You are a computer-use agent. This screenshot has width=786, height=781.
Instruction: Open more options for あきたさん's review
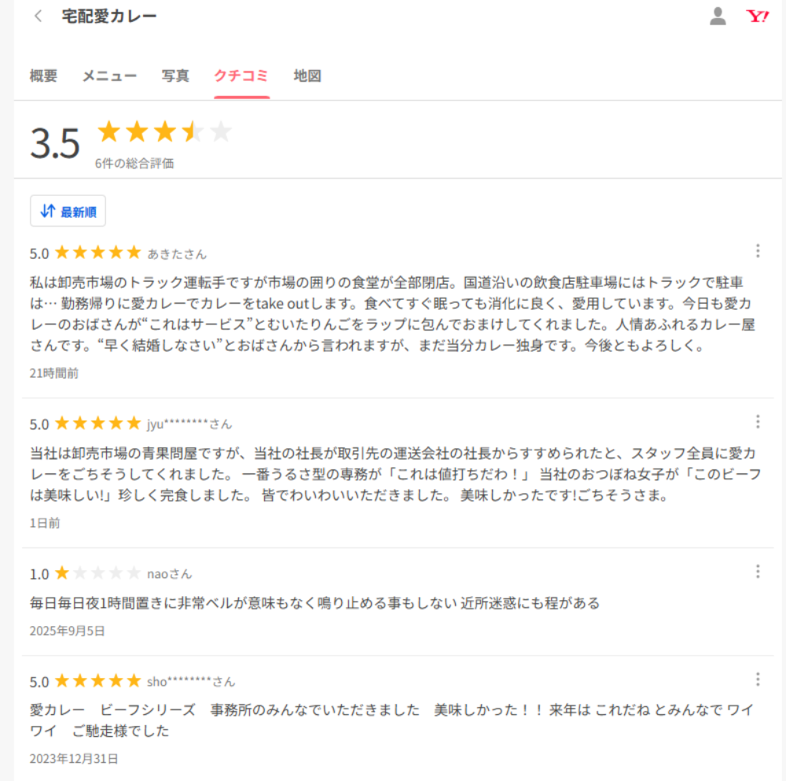pyautogui.click(x=758, y=251)
